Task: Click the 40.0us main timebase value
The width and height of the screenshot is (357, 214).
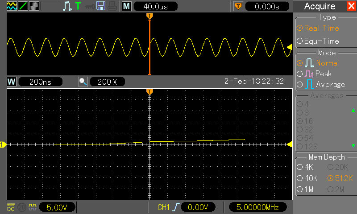Action: pyautogui.click(x=155, y=6)
